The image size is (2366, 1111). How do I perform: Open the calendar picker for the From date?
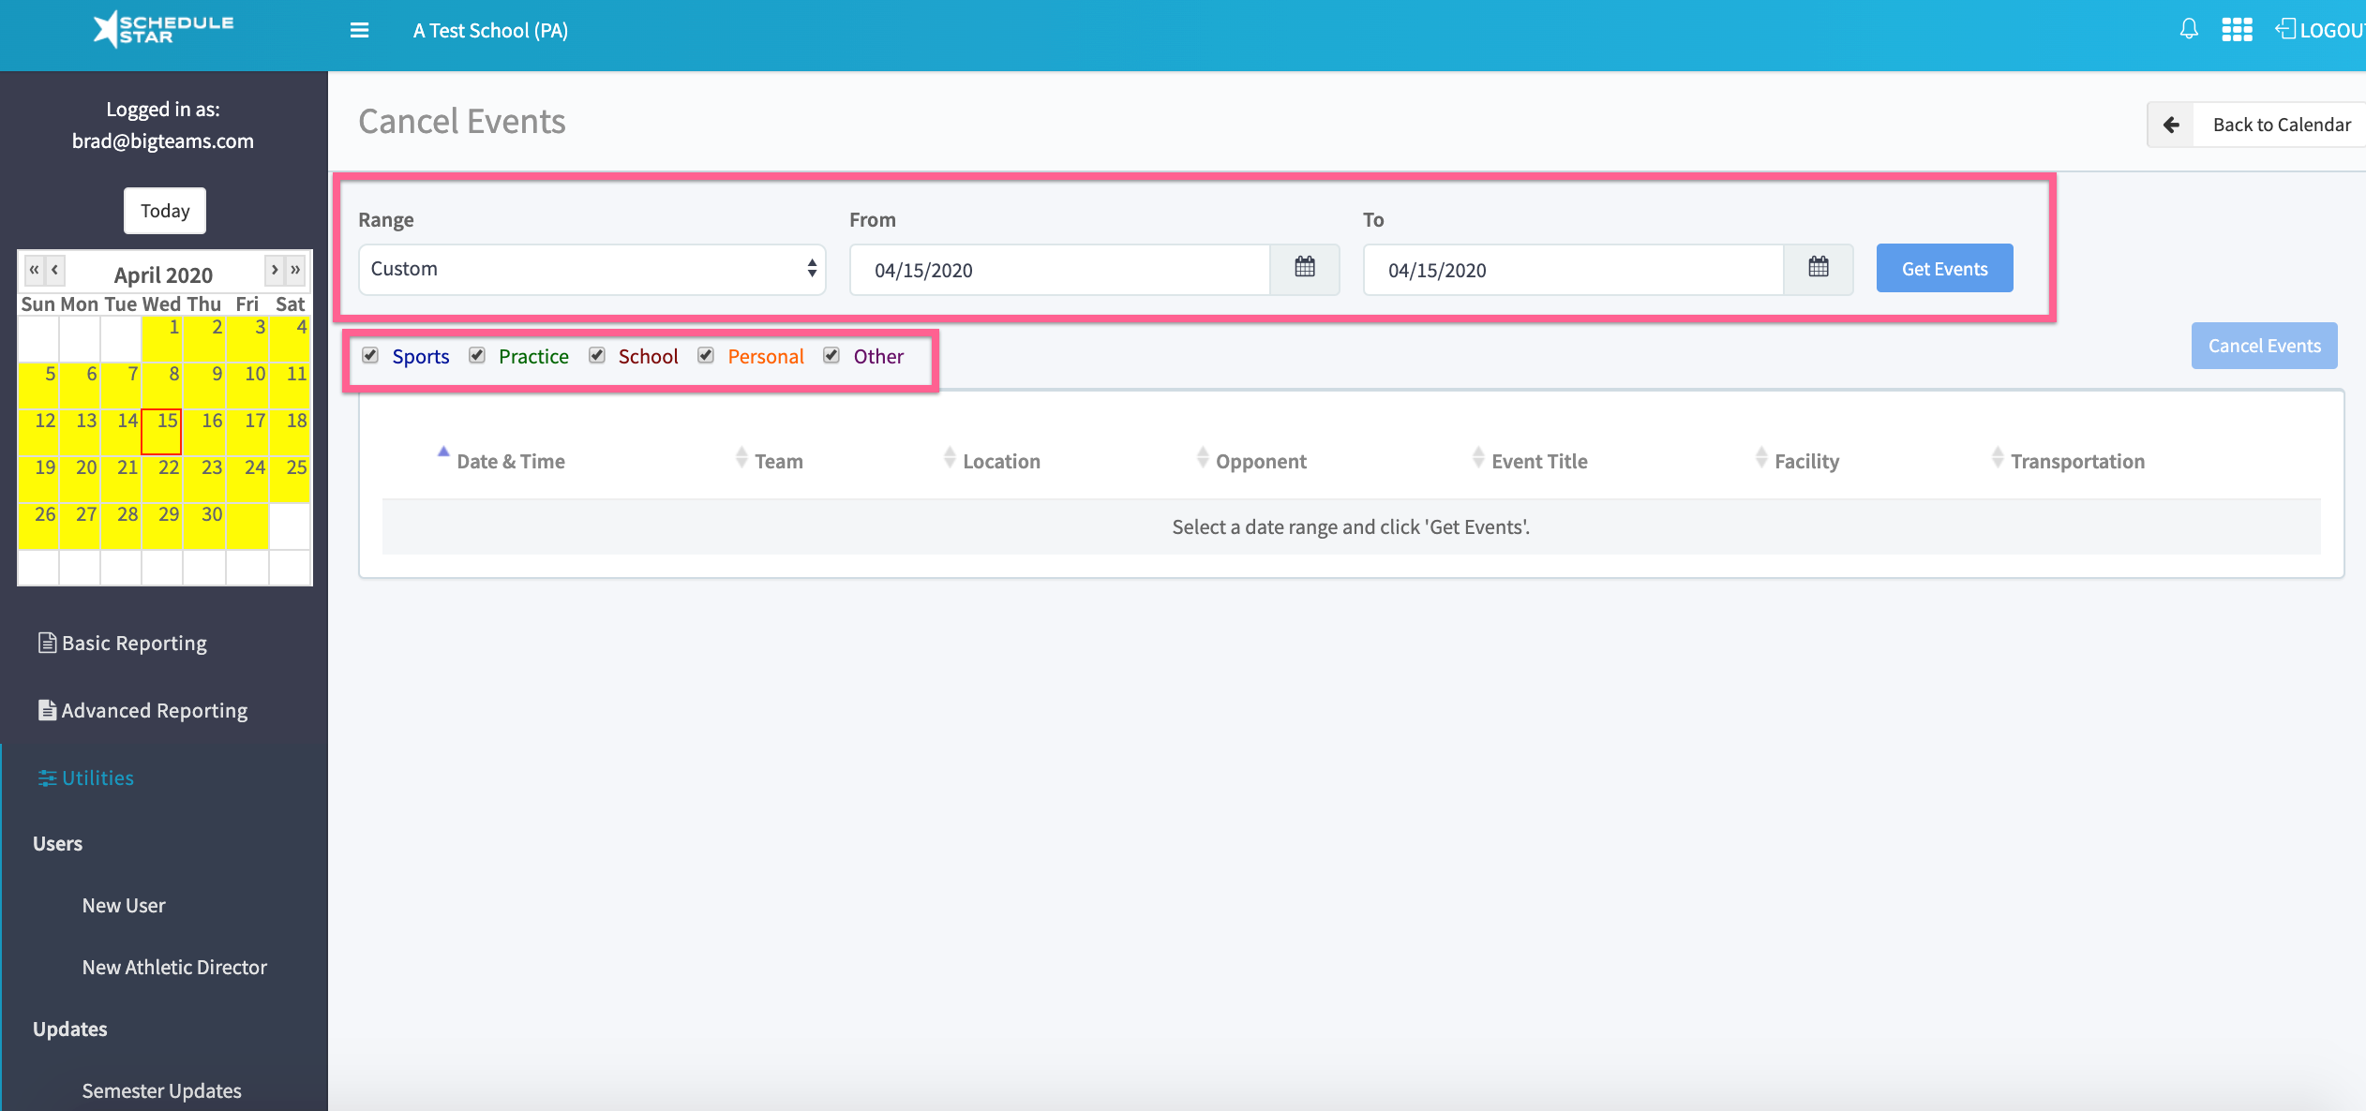[1305, 269]
